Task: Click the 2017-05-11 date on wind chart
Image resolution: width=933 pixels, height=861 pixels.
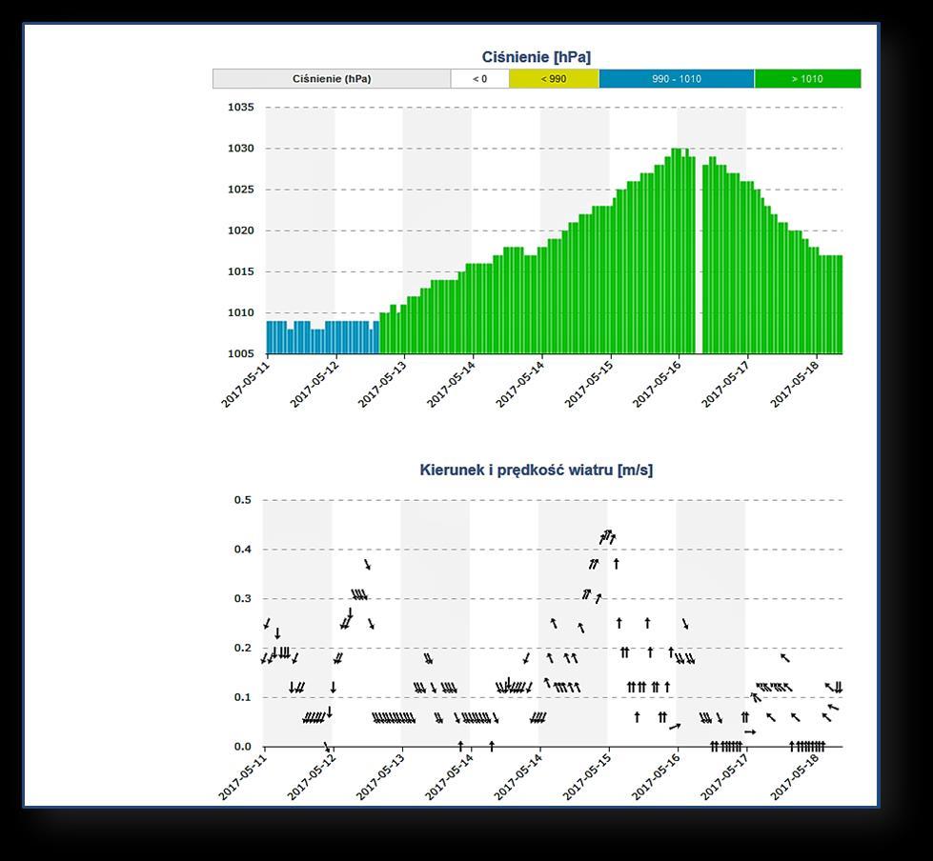Action: pyautogui.click(x=243, y=776)
